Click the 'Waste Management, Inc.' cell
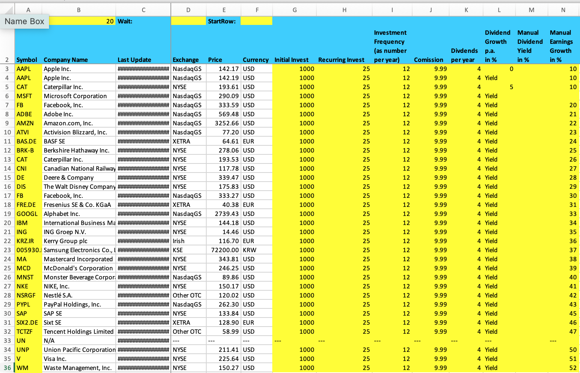Viewport: 580px width, 373px height. point(79,368)
